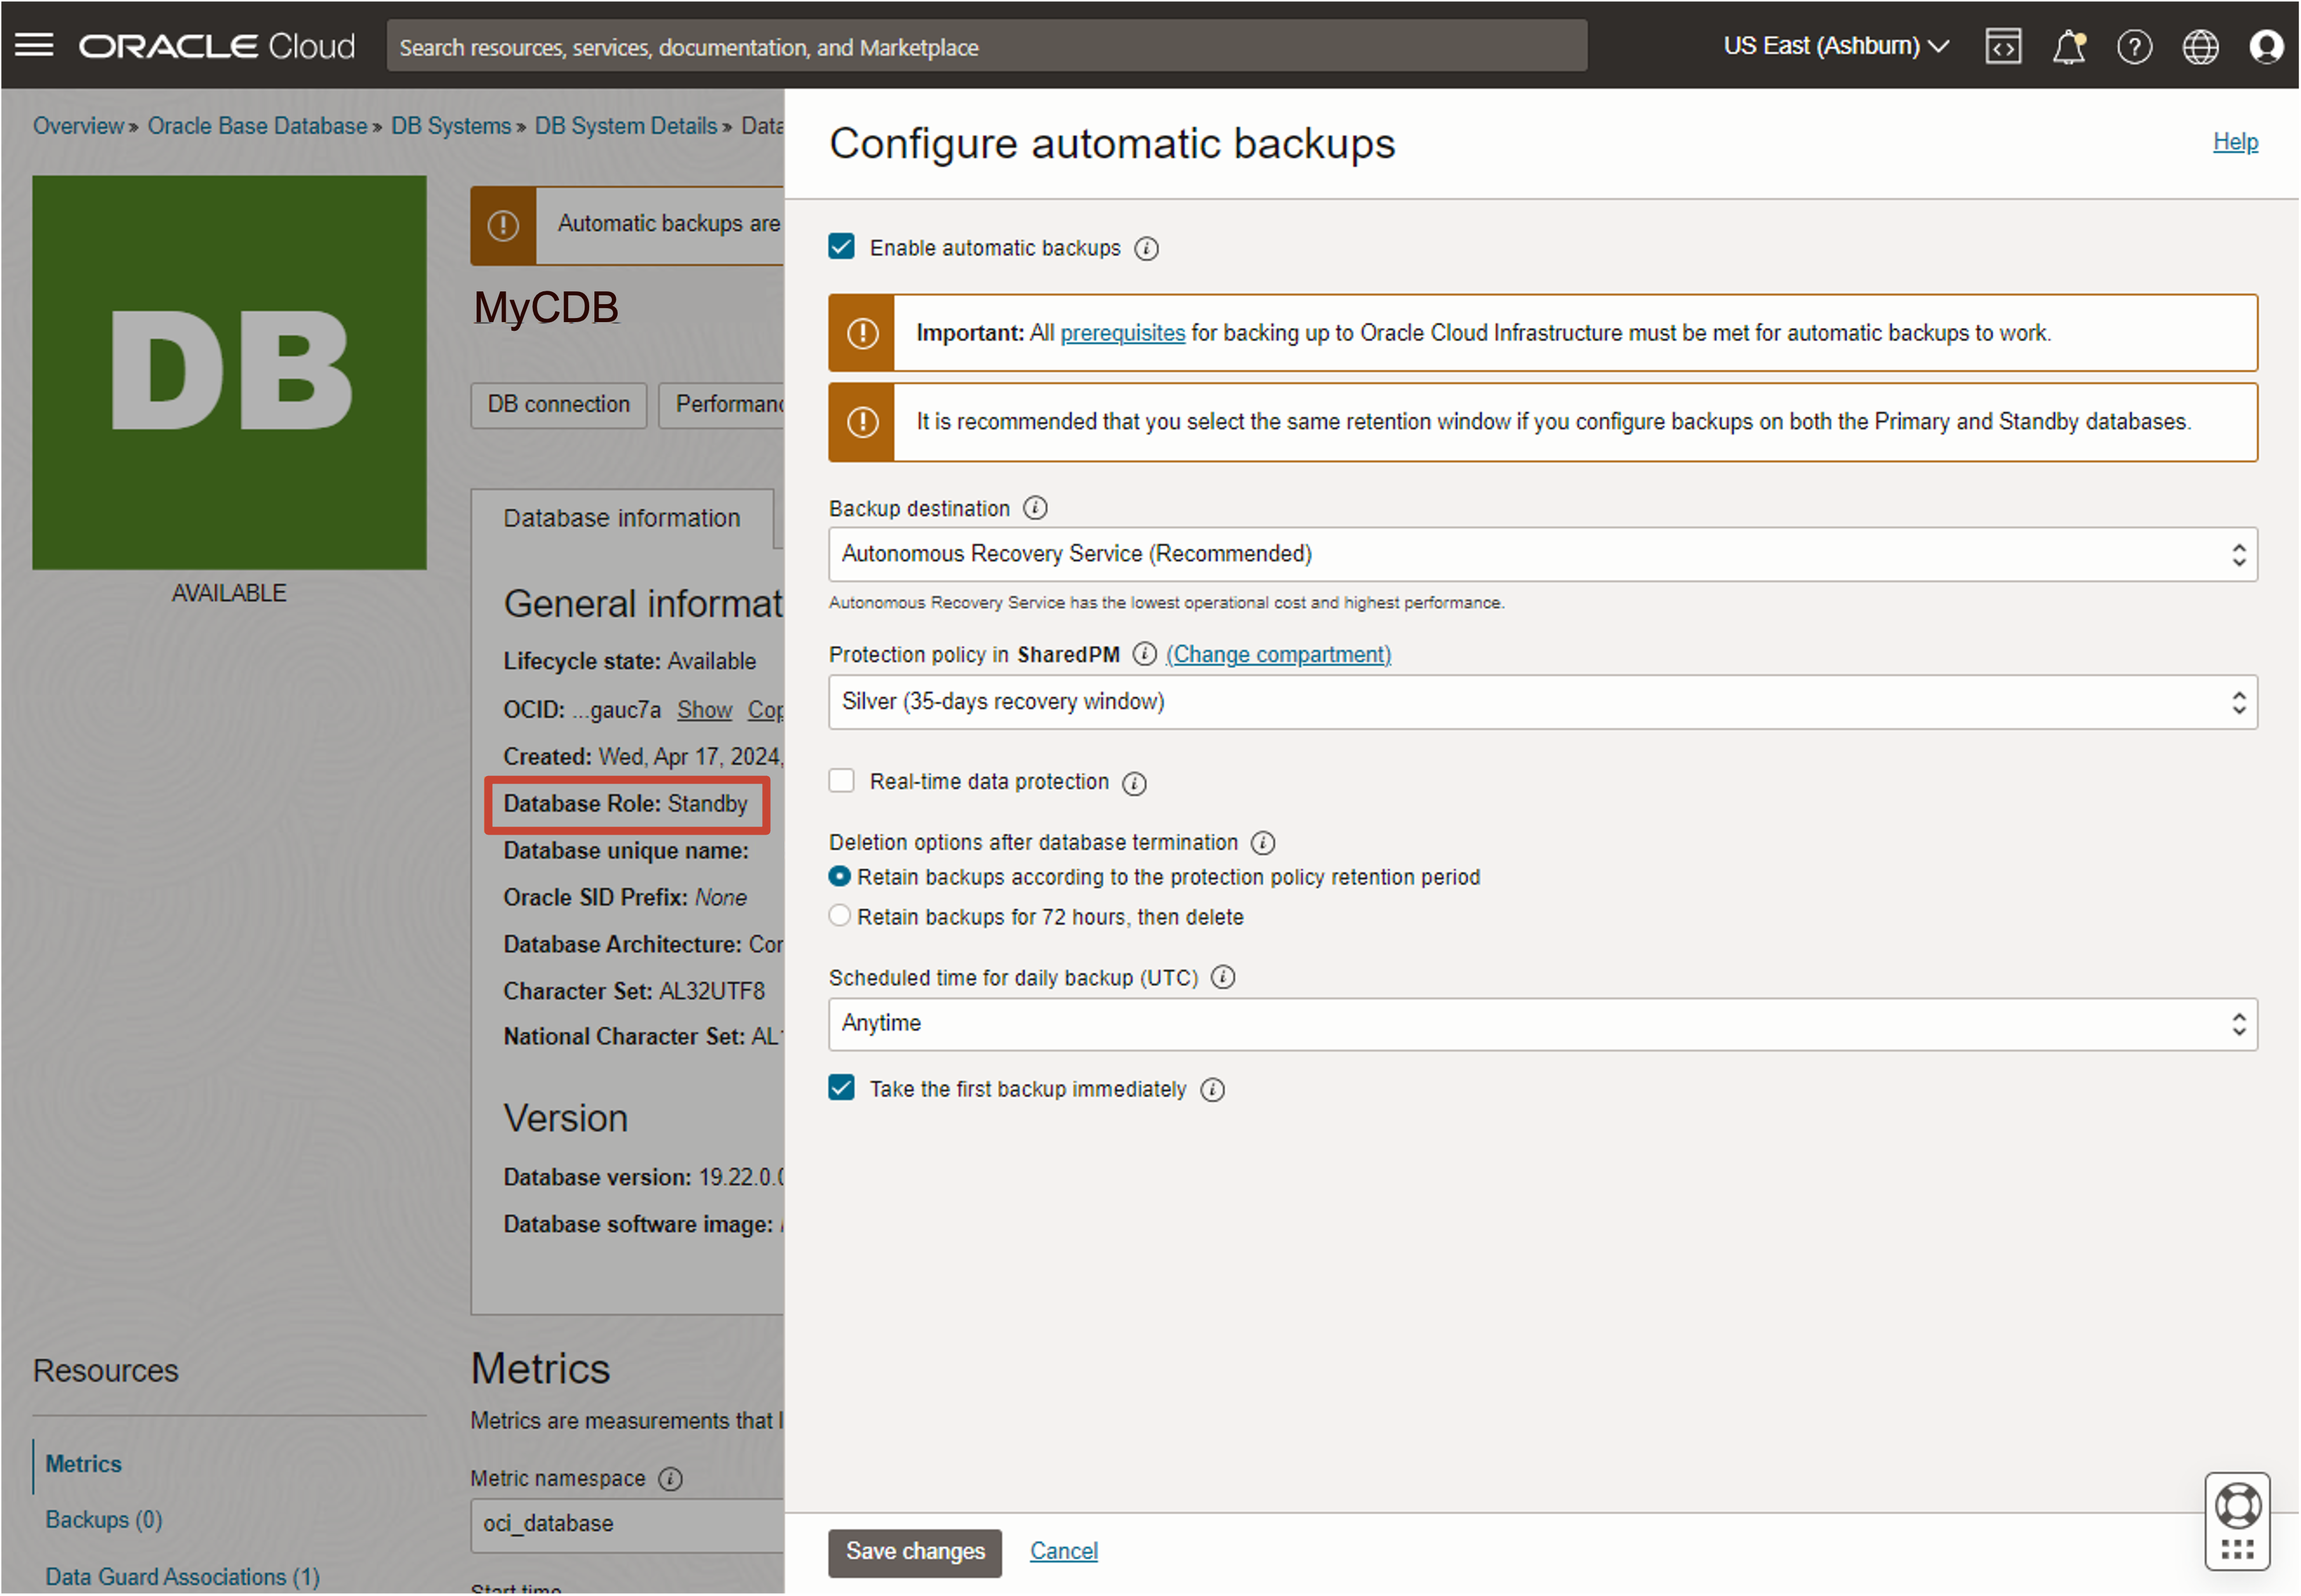
Task: Open Scheduled time for daily backup dropdown
Action: pos(1542,1023)
